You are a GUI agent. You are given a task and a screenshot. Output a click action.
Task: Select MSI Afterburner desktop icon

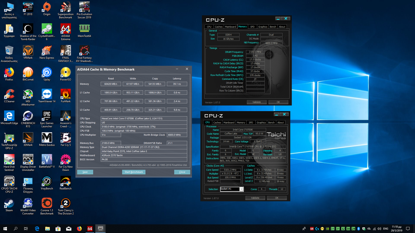click(x=28, y=97)
